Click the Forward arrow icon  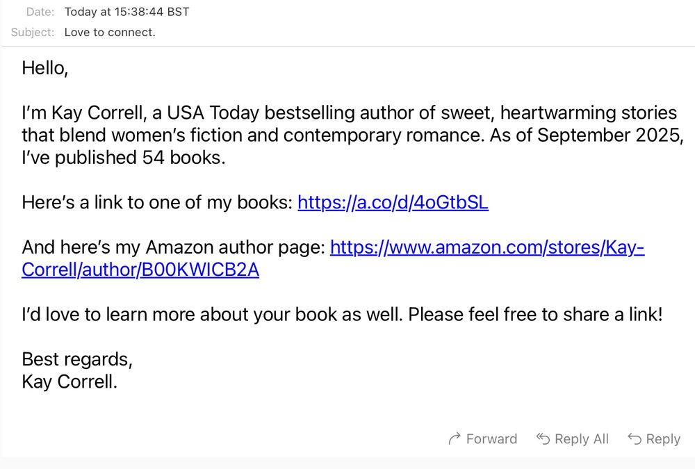point(455,438)
